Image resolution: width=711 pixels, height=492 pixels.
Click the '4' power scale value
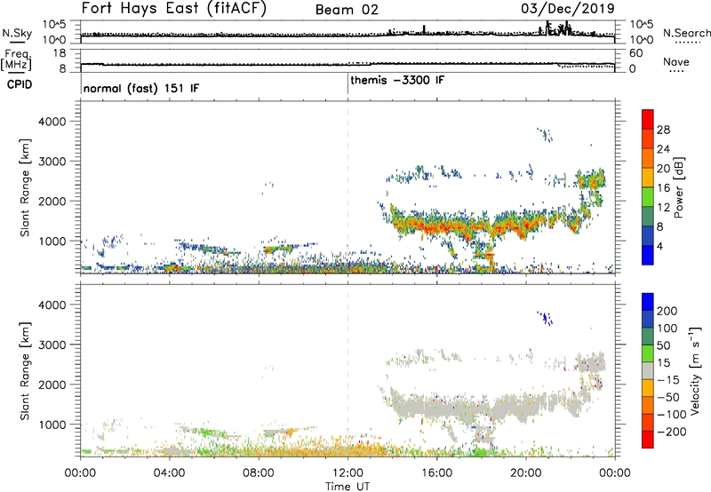(x=659, y=247)
